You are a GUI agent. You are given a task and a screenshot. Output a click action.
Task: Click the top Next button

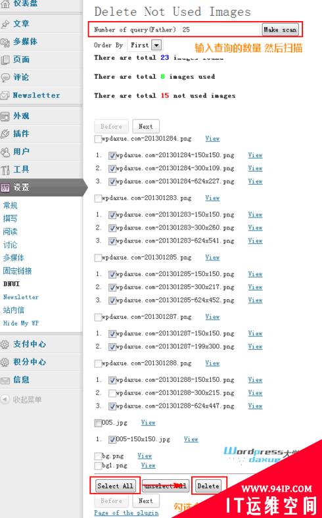tap(146, 126)
